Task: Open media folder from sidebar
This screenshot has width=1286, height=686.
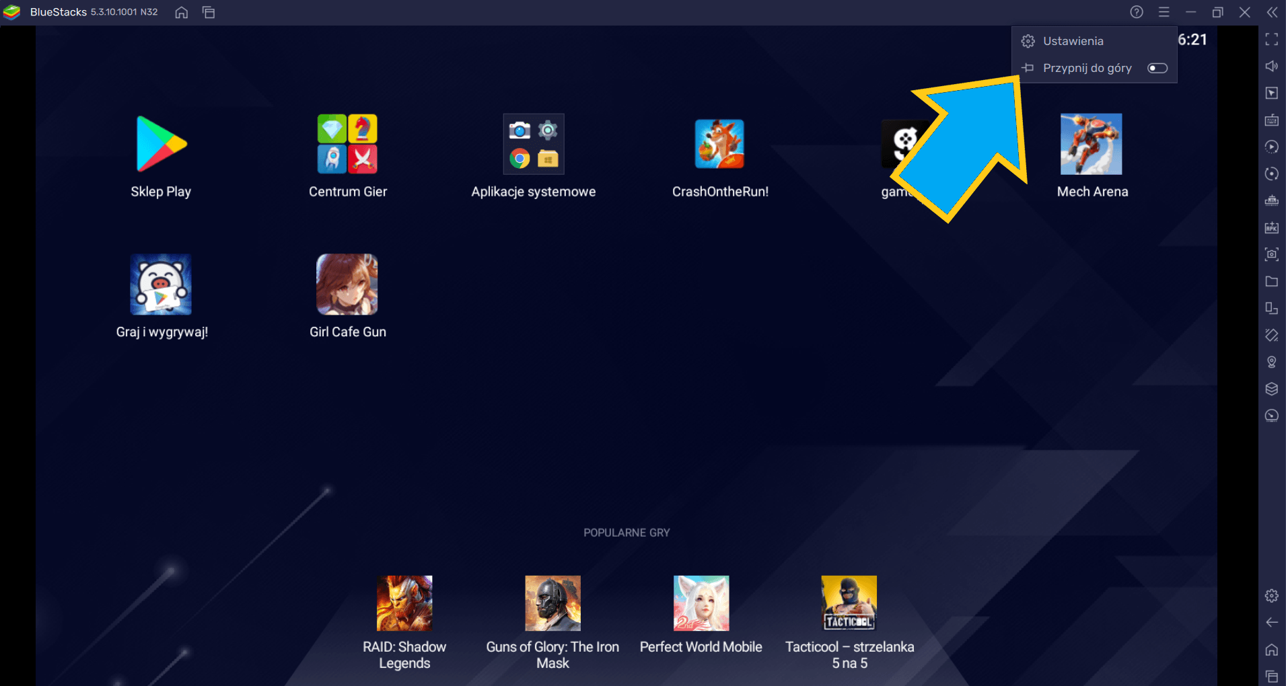Action: pos(1271,281)
